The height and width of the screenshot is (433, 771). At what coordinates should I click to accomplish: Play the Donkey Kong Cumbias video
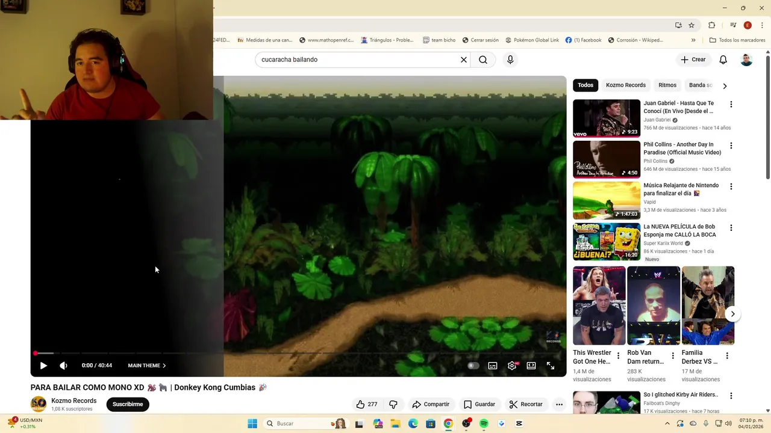click(43, 366)
